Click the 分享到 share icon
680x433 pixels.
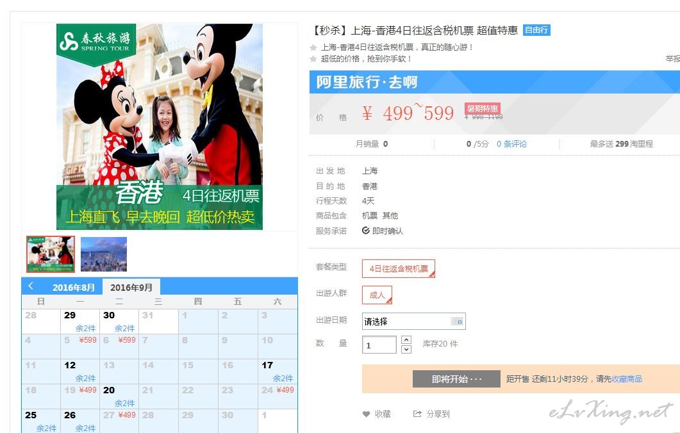click(417, 414)
